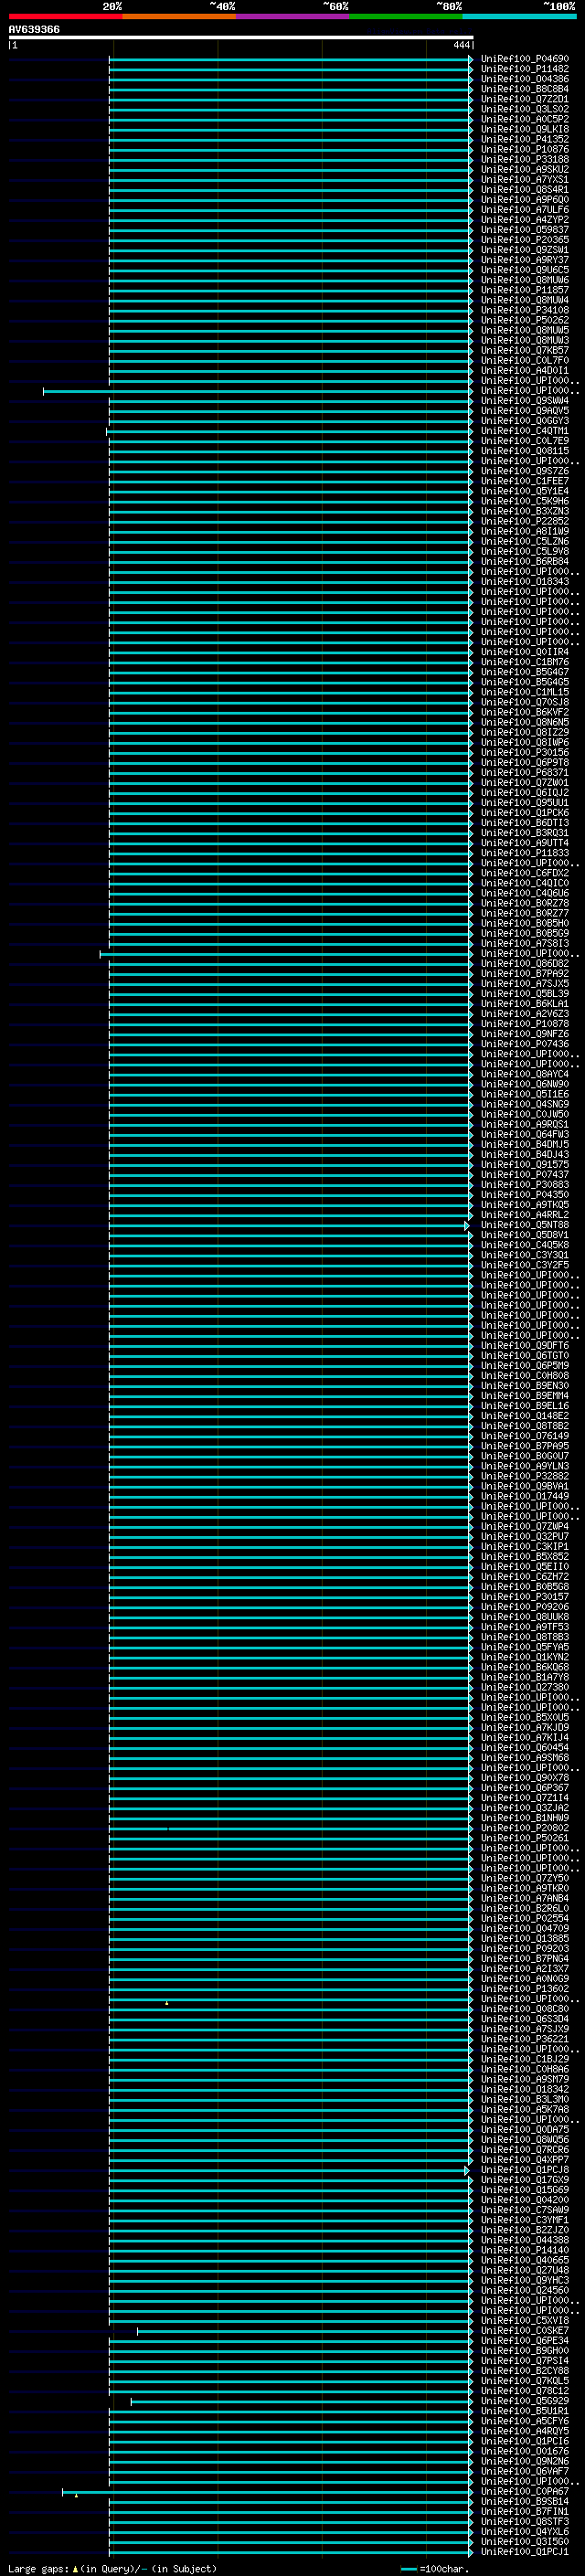Open hit UniRef100_B8C8B4
The height and width of the screenshot is (2576, 585).
524,89
